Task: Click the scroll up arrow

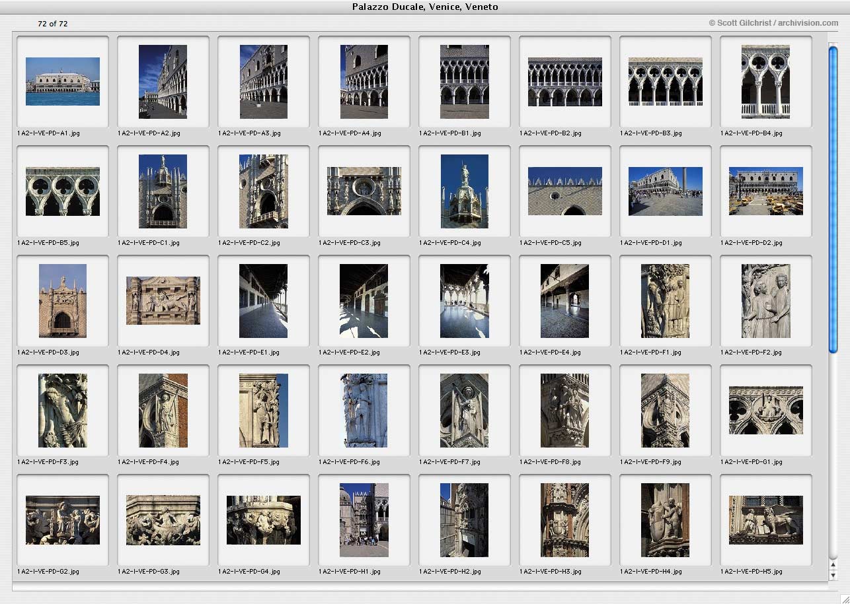Action: click(x=833, y=565)
